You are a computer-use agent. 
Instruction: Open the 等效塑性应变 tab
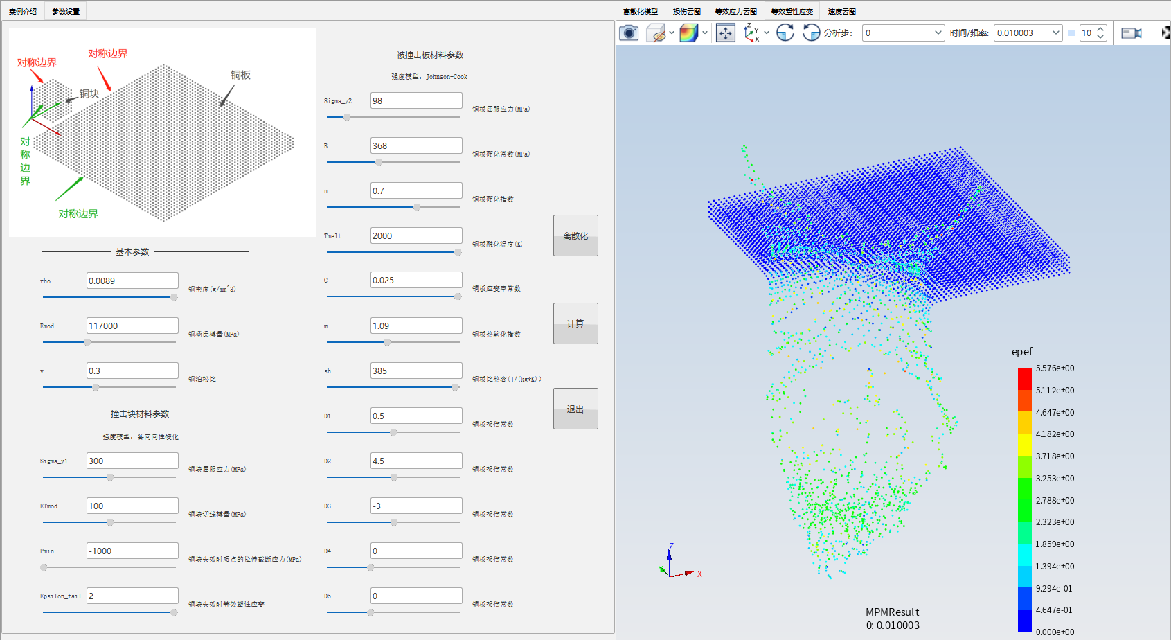[792, 11]
